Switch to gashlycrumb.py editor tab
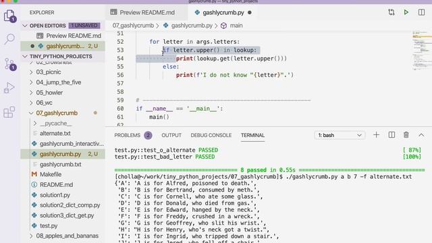 223,12
